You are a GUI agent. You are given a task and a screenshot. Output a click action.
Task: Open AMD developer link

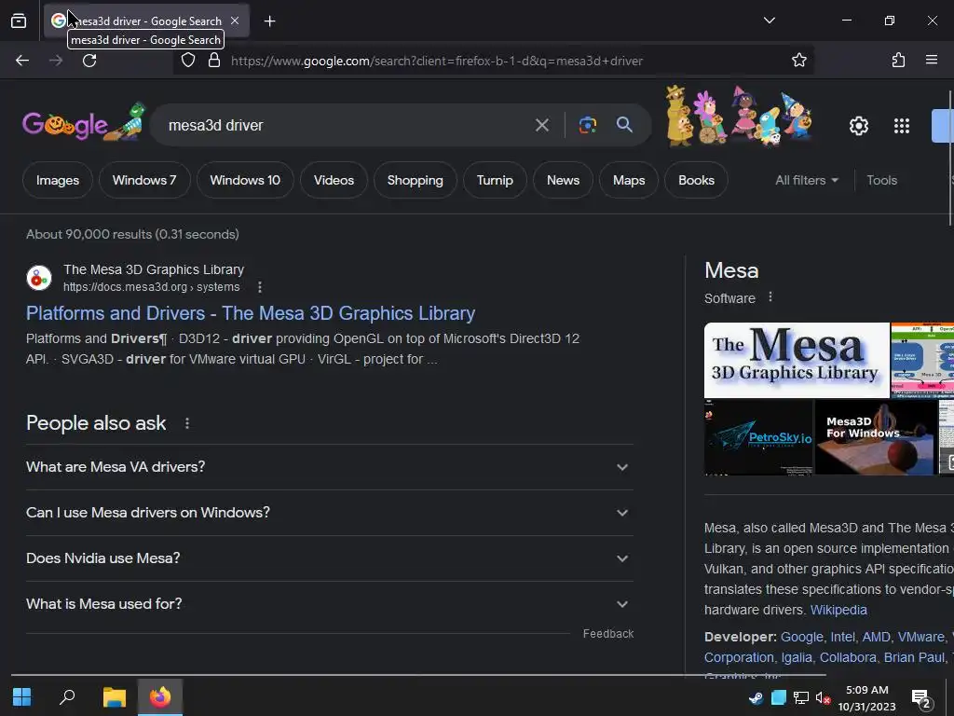[876, 637]
